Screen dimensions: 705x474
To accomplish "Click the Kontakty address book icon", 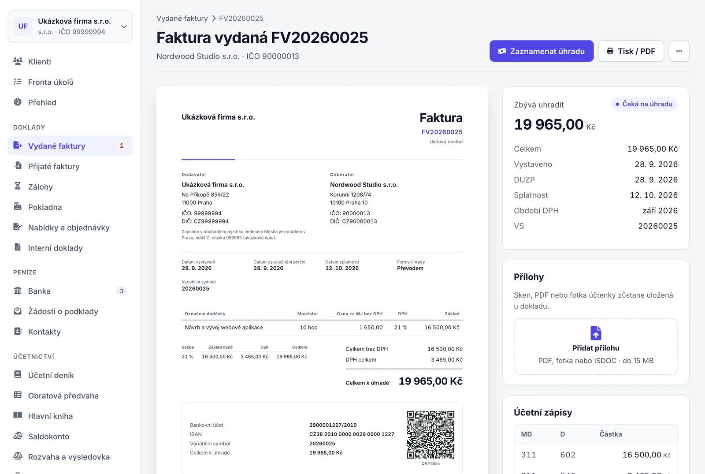I will click(x=18, y=331).
